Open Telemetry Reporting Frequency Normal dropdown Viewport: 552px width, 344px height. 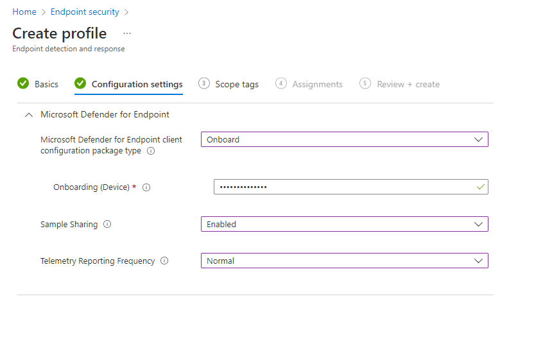[344, 261]
